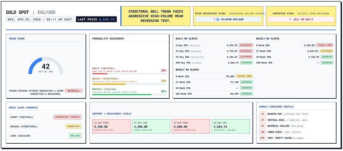Select the 21-DAY HIGH 5,450.00 card
The width and height of the screenshot is (343, 151).
point(111,126)
